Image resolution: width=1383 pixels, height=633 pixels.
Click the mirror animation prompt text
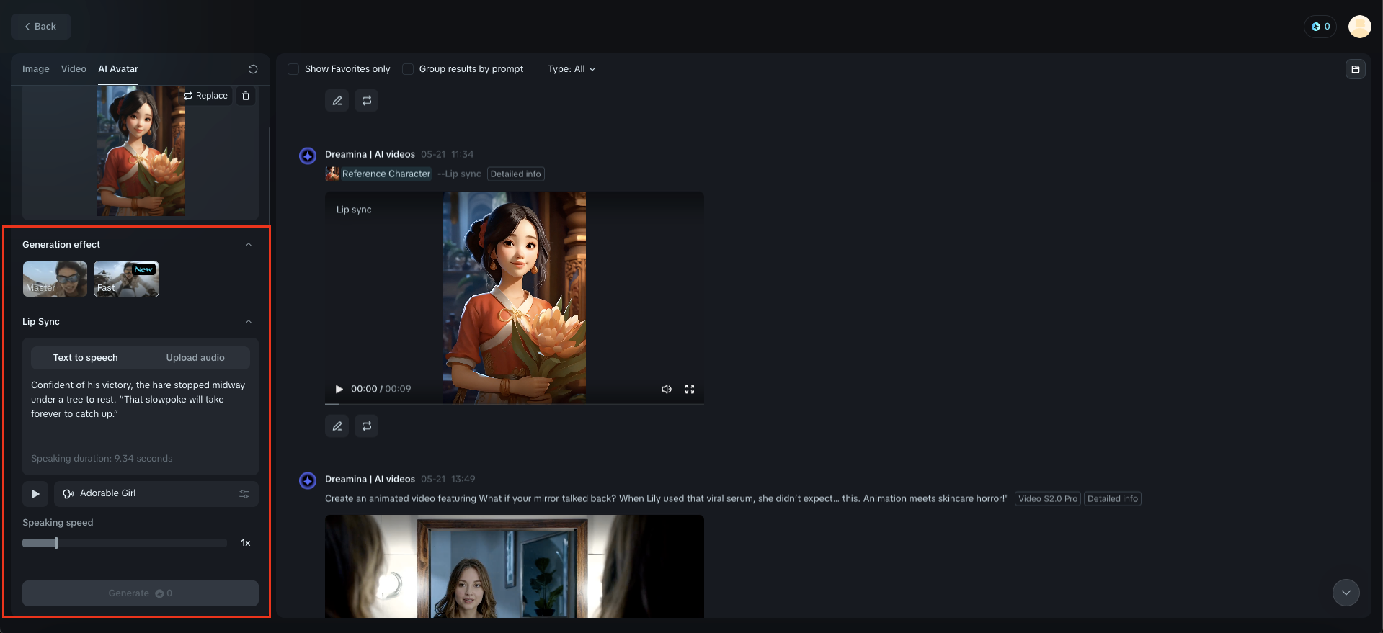667,498
